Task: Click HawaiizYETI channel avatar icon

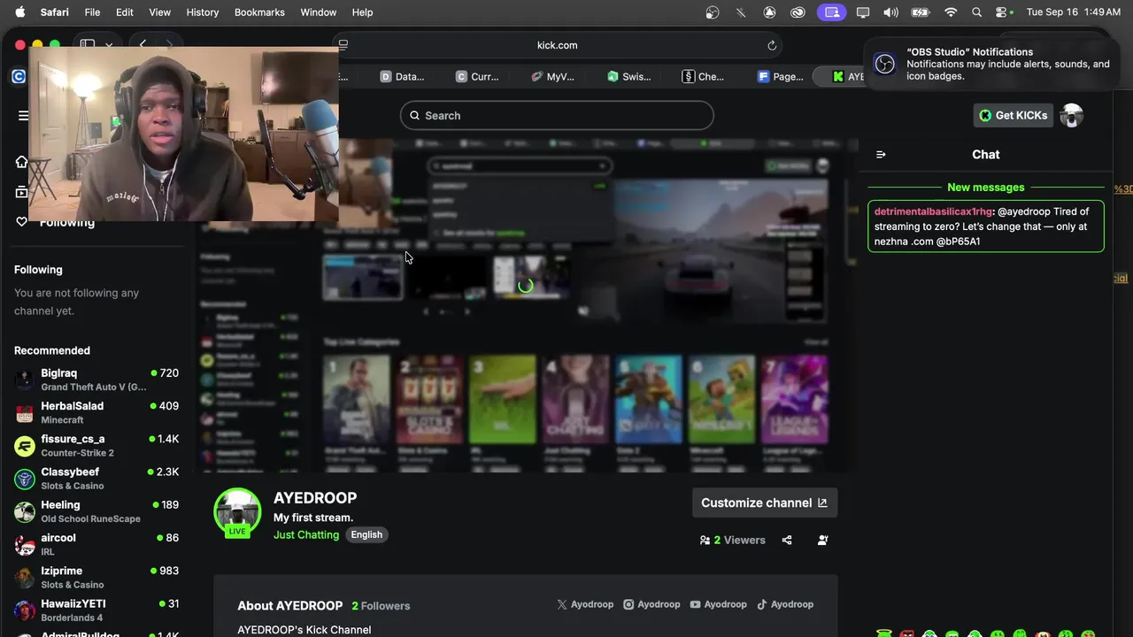Action: coord(25,610)
